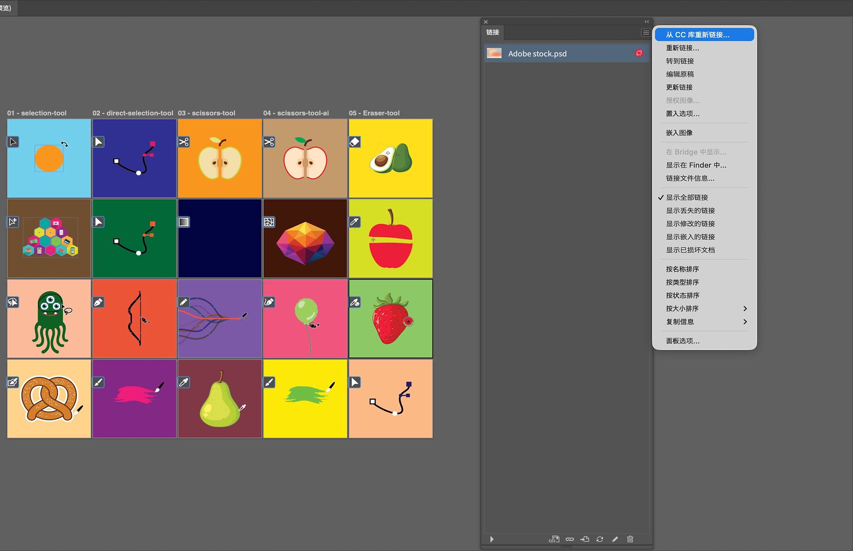
Task: Enable the 显示丢失的链接 filter
Action: click(704, 211)
